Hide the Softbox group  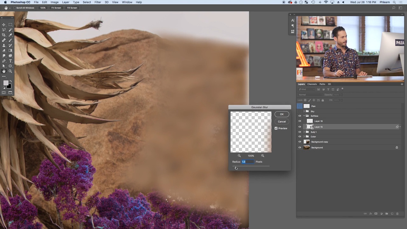point(300,116)
